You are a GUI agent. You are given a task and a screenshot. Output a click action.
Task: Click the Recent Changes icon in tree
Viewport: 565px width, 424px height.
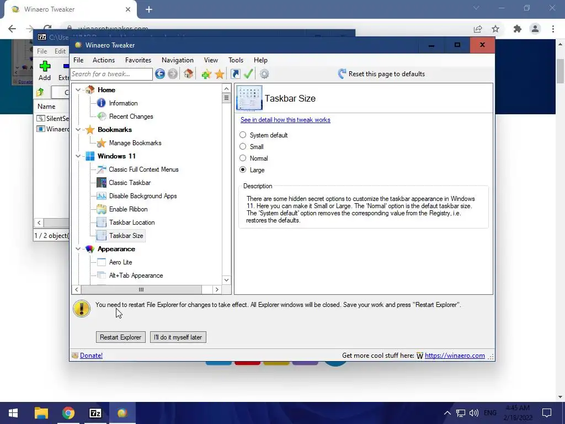click(x=102, y=116)
